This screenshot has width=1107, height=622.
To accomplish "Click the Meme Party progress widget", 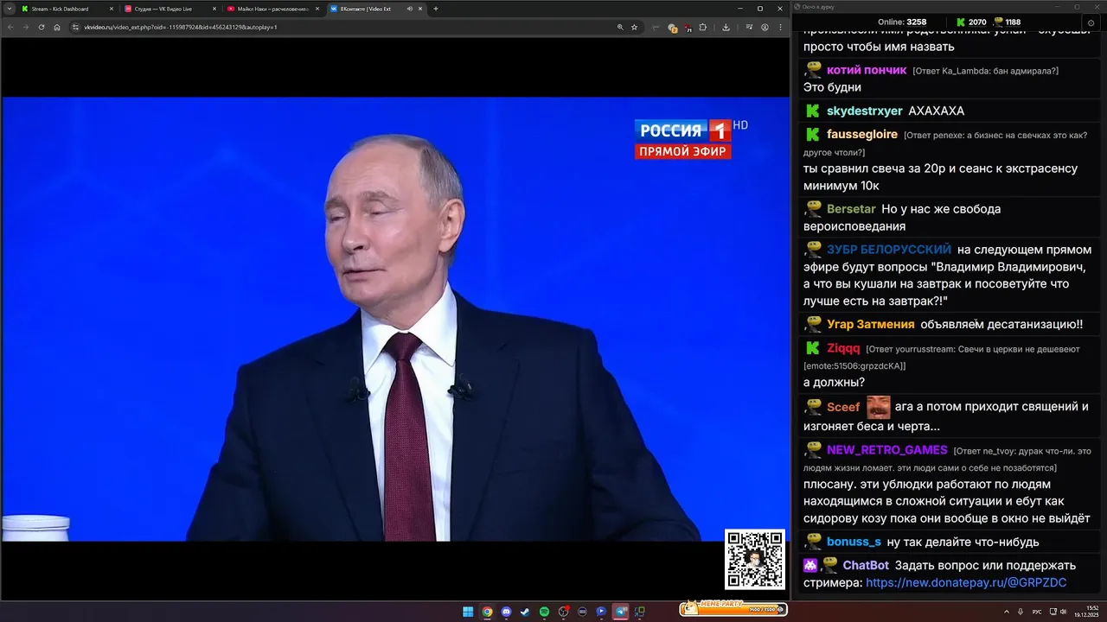I will coord(733,609).
